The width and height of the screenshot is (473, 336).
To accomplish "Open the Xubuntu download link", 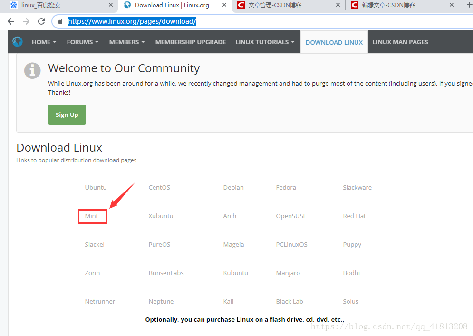I will click(x=161, y=216).
